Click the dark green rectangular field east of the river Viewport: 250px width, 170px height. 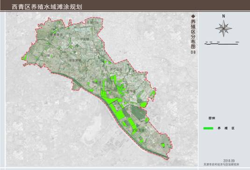(139, 113)
